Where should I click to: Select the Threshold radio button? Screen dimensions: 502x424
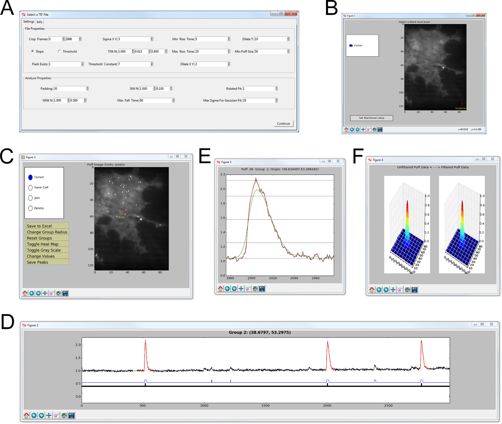point(59,51)
